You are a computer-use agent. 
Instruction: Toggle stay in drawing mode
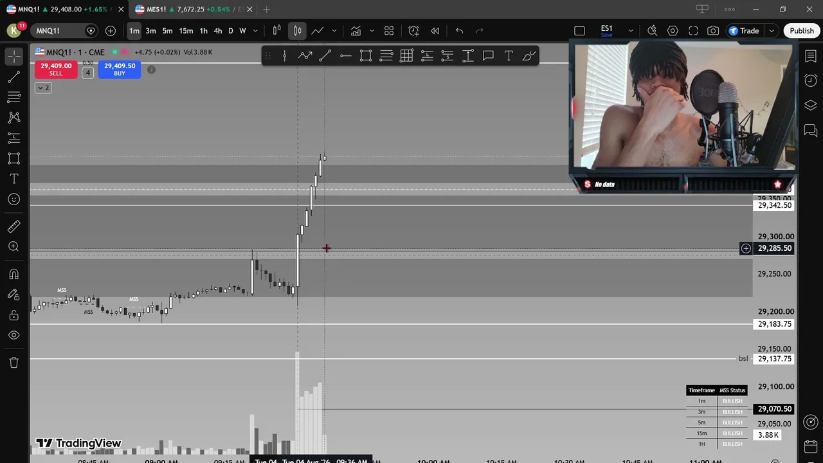pos(14,295)
